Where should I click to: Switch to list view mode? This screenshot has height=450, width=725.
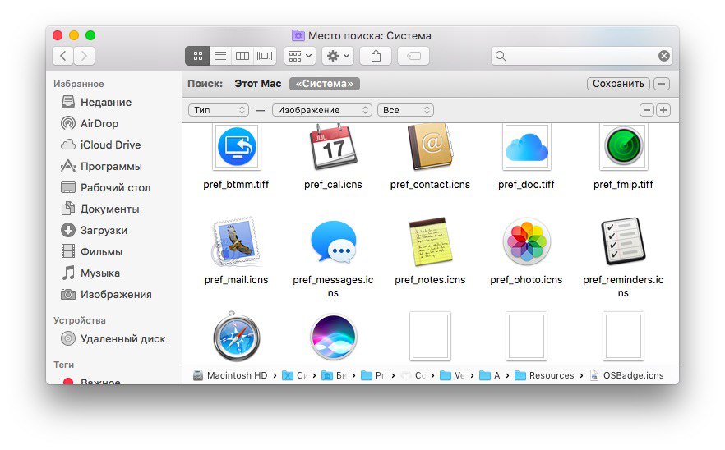tap(220, 56)
